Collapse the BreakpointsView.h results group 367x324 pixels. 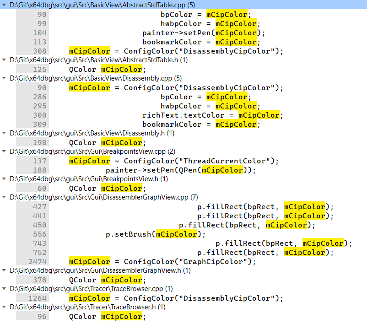coord(4,179)
